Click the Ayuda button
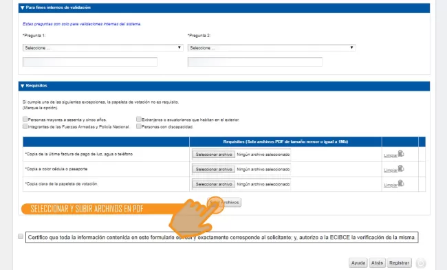The image size is (447, 270). 358,263
